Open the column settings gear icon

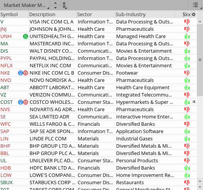[x=193, y=14]
